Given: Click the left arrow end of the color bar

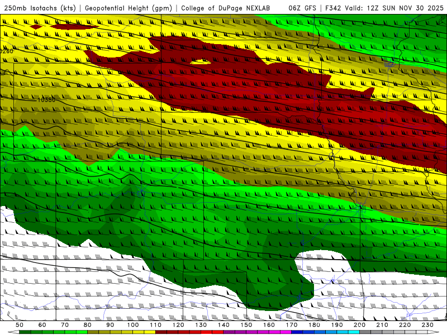Looking at the screenshot, I should tap(13, 332).
